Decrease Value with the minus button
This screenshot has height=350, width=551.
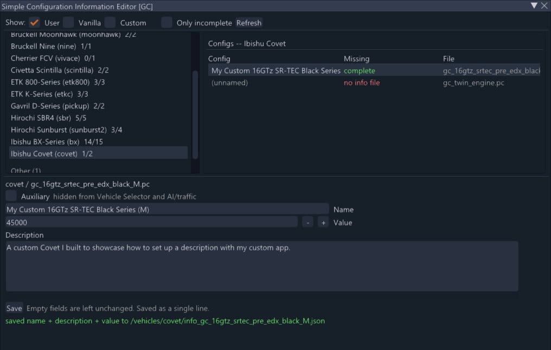point(308,223)
